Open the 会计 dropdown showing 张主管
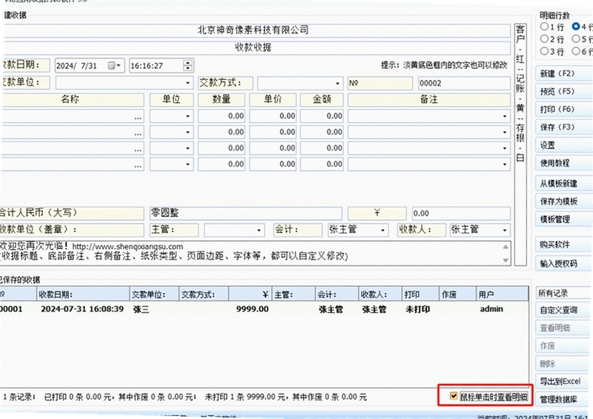The height and width of the screenshot is (419, 593). [x=382, y=230]
